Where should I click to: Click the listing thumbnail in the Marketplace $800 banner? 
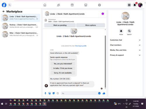[46, 20]
